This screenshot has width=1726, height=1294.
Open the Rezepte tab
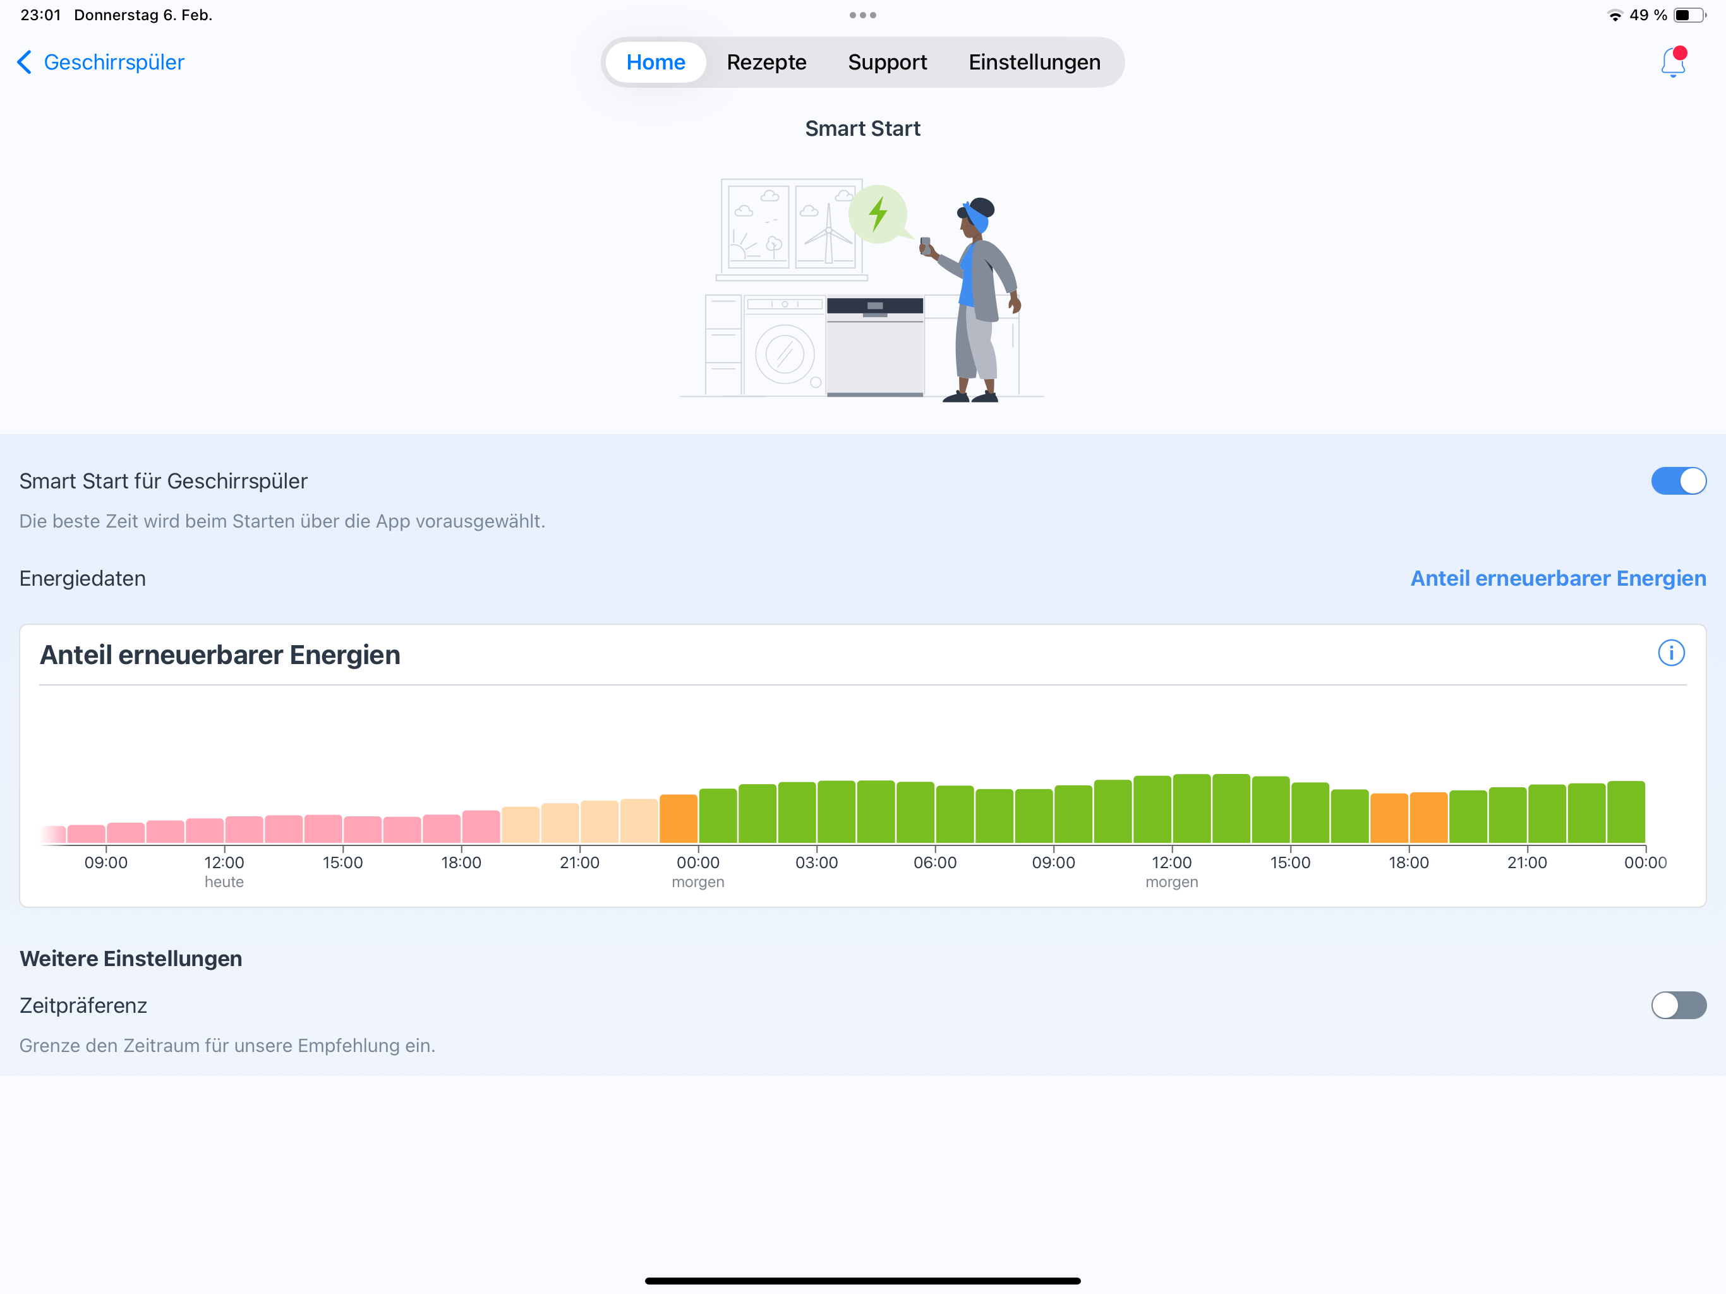[766, 63]
